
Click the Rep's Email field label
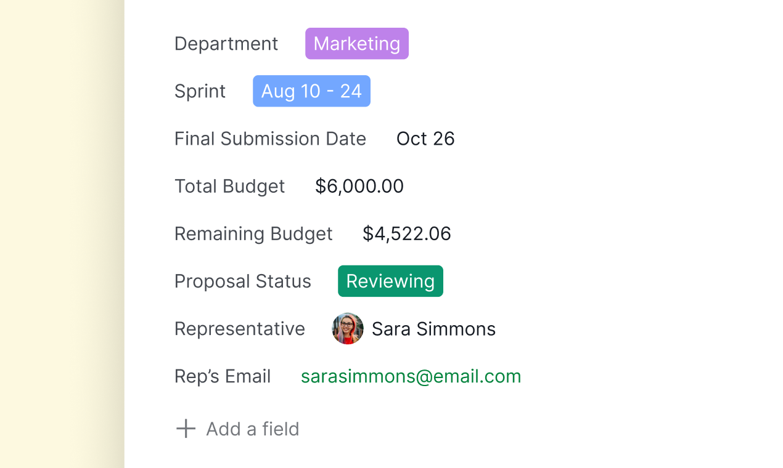pyautogui.click(x=223, y=376)
